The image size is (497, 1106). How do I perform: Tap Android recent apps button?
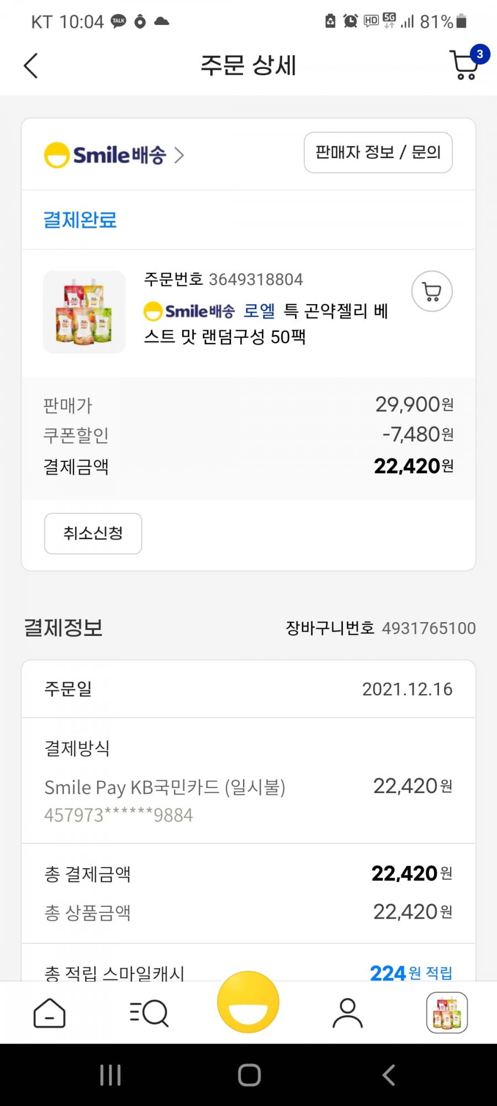[110, 1075]
